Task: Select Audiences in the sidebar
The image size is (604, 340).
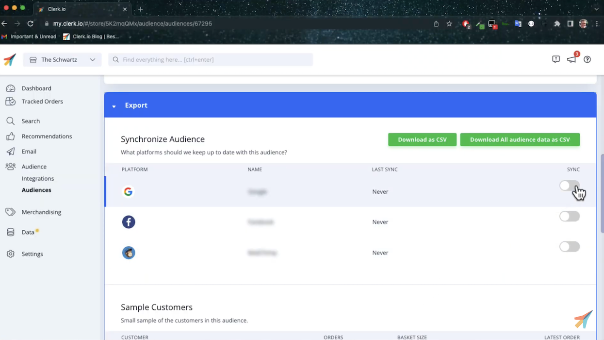Action: coord(36,190)
